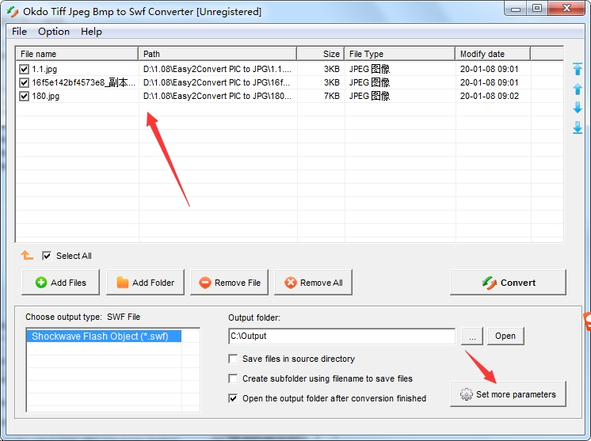Open the Help menu
The width and height of the screenshot is (591, 441).
point(91,32)
